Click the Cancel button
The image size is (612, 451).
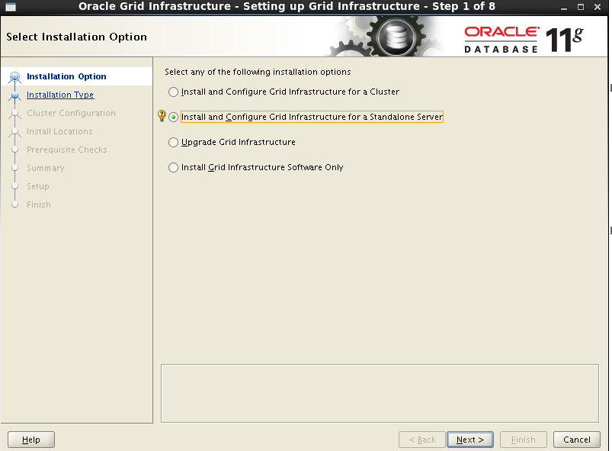(576, 440)
